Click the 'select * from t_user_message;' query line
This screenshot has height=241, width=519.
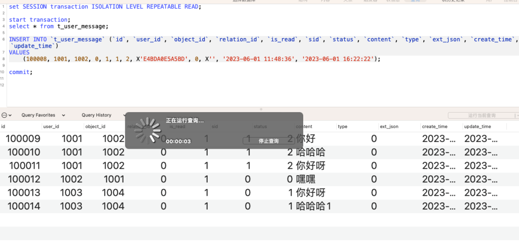click(x=59, y=26)
